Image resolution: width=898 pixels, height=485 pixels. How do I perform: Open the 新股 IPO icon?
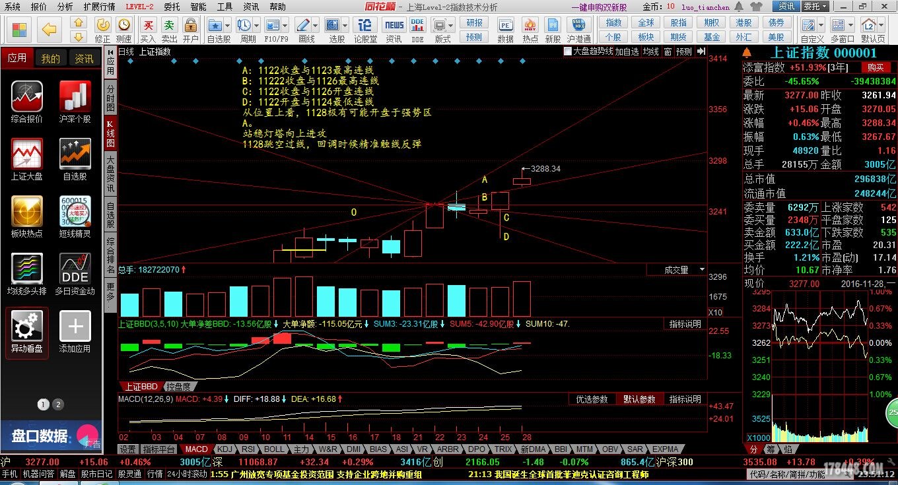pos(553,24)
